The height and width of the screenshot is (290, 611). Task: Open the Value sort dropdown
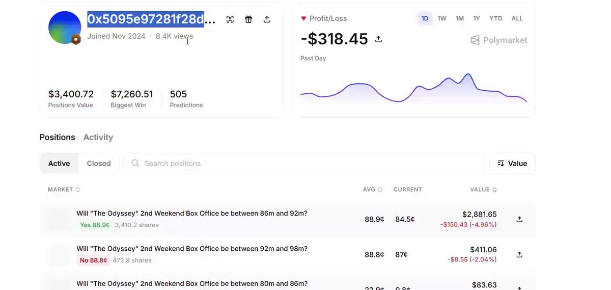(x=512, y=164)
